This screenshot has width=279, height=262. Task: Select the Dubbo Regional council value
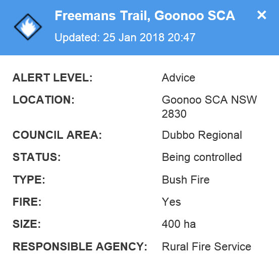tap(202, 135)
